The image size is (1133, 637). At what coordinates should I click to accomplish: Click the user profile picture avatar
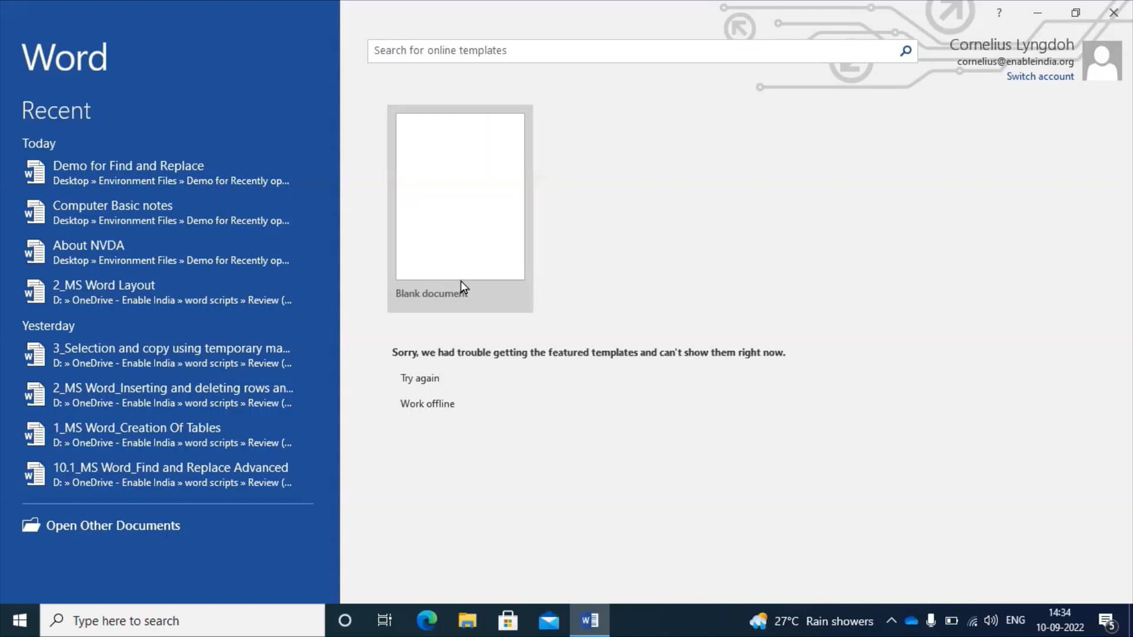[x=1102, y=61]
